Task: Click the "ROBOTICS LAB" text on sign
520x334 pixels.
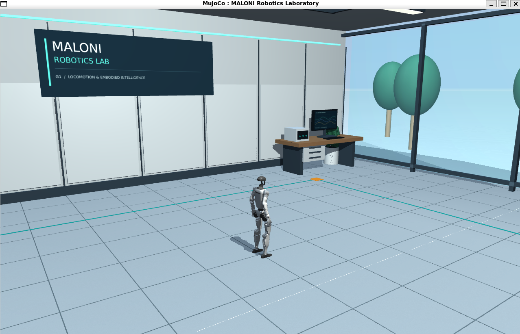Action: pyautogui.click(x=81, y=61)
